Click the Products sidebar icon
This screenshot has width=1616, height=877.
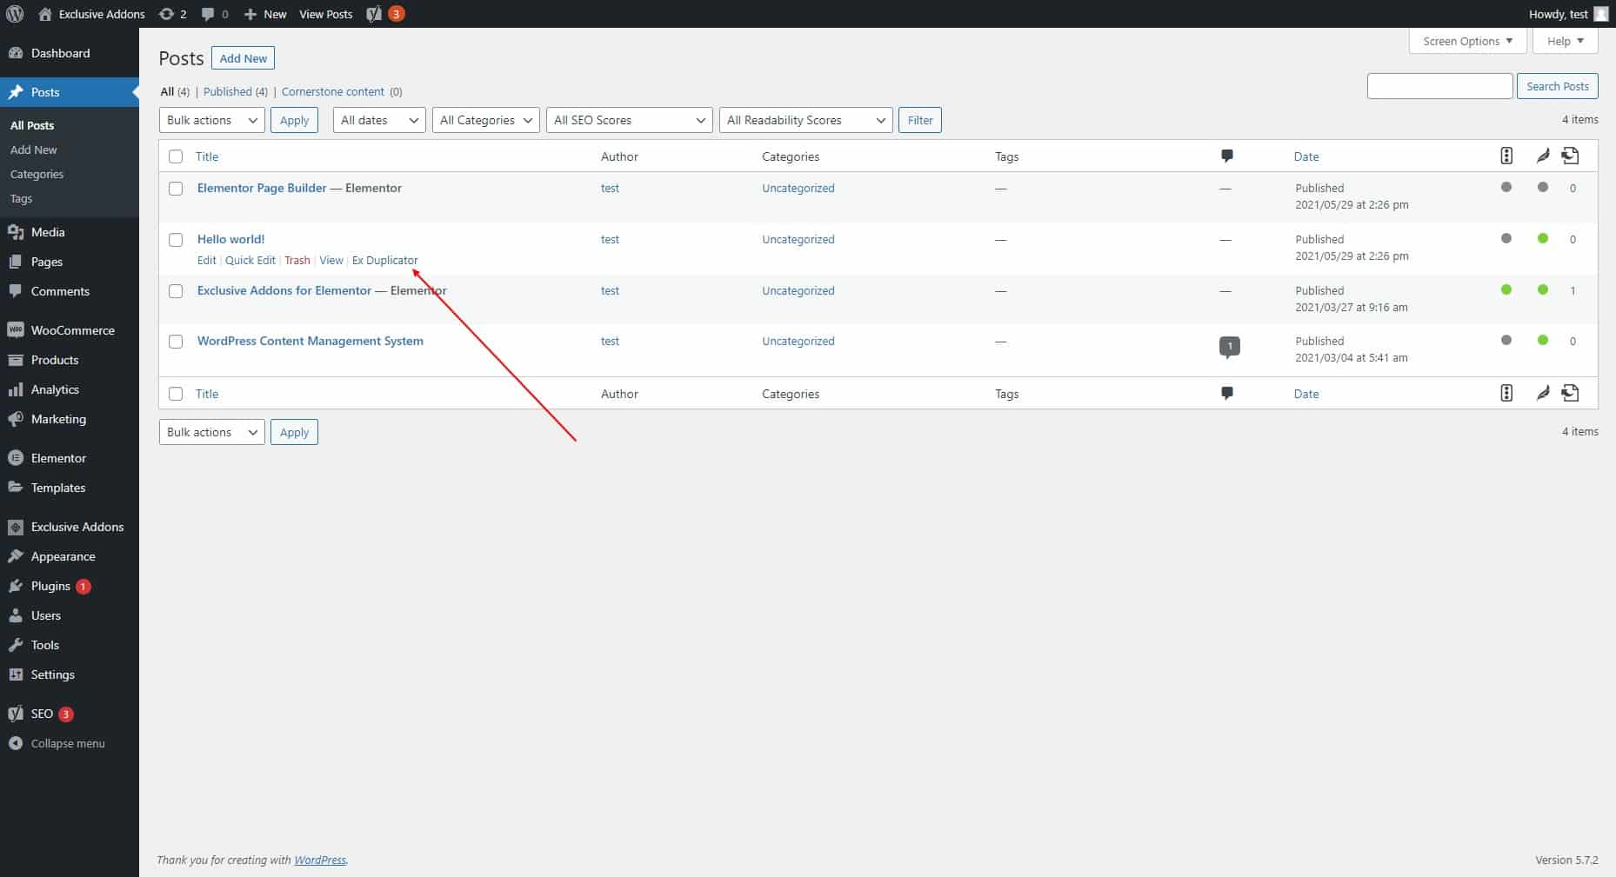(16, 360)
